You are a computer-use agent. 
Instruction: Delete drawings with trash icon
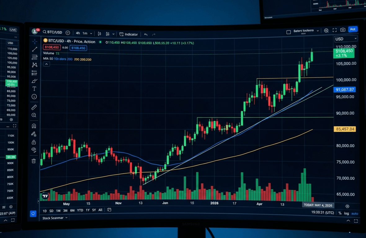pos(33,161)
